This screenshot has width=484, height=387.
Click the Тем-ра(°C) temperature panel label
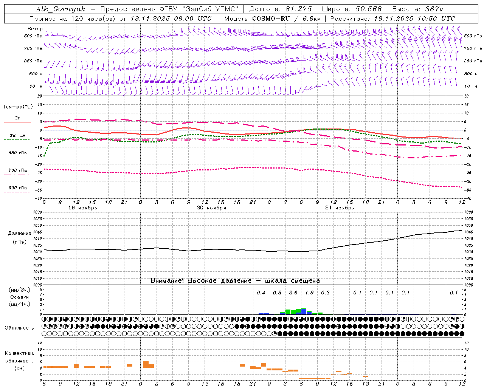point(18,107)
